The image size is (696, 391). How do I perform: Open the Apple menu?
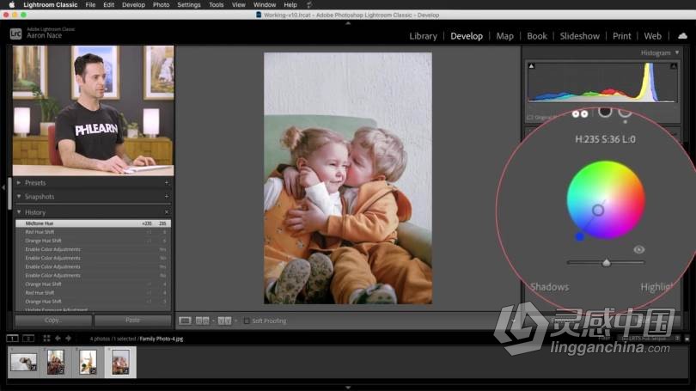[12, 4]
